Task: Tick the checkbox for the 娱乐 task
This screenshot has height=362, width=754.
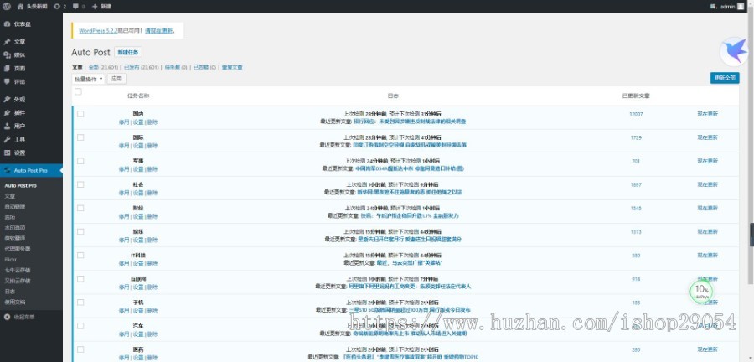Action: click(x=80, y=232)
